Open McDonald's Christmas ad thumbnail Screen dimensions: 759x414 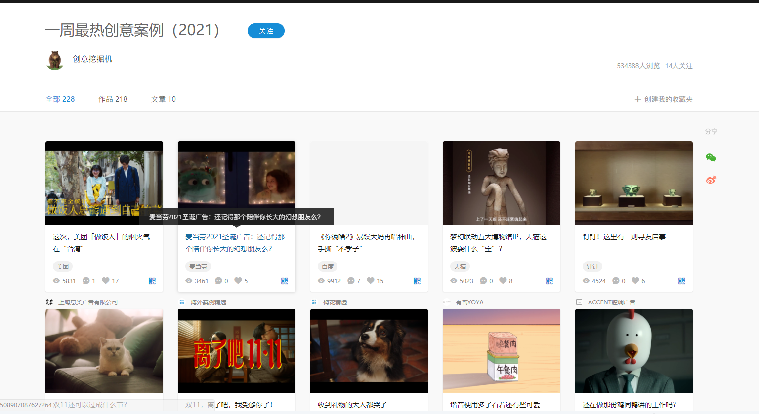click(237, 183)
